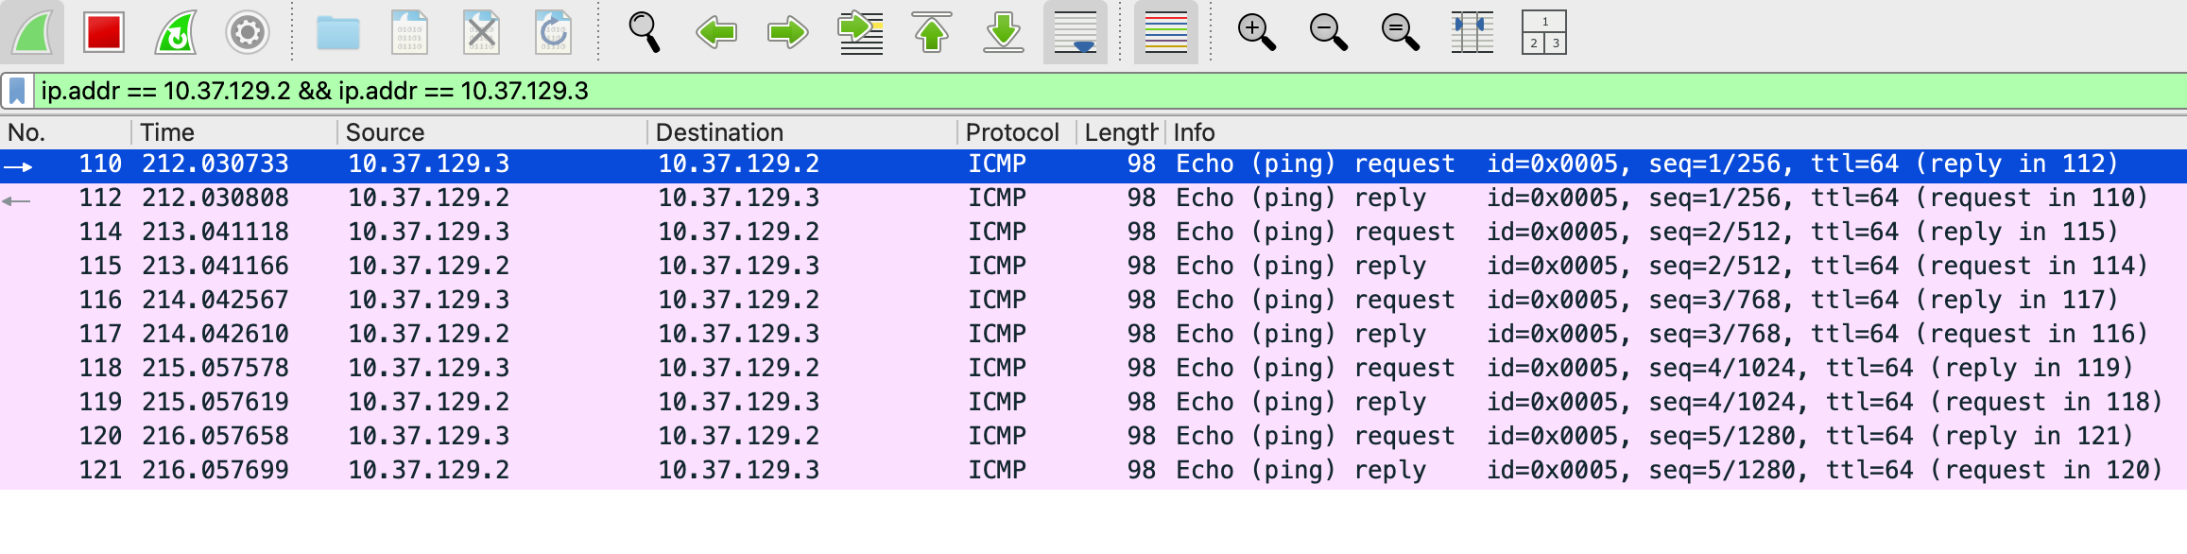Save this capture file
The height and width of the screenshot is (554, 2187).
(409, 32)
